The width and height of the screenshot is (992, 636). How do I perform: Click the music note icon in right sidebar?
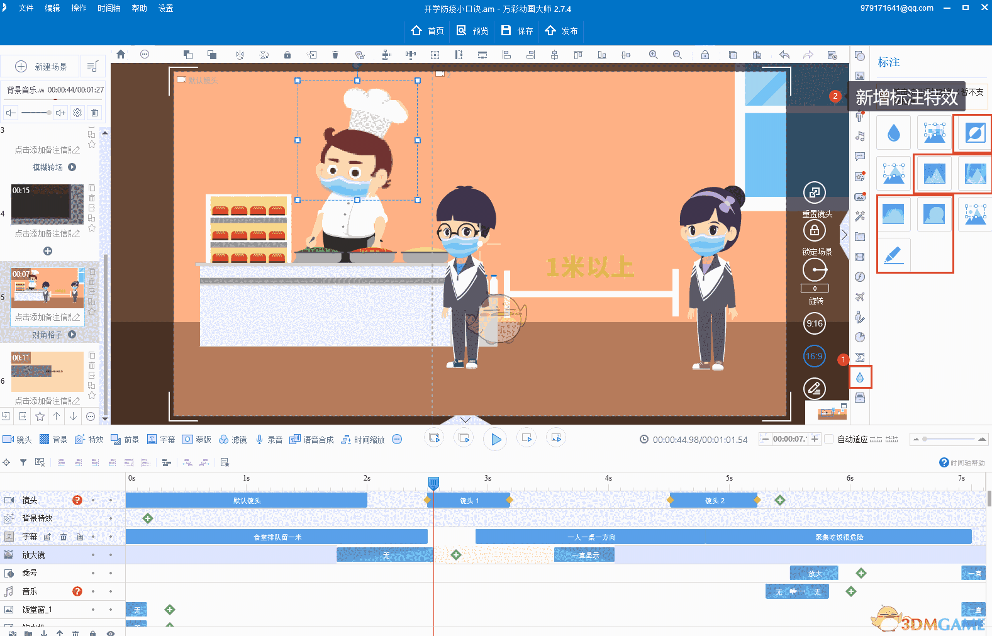[860, 136]
